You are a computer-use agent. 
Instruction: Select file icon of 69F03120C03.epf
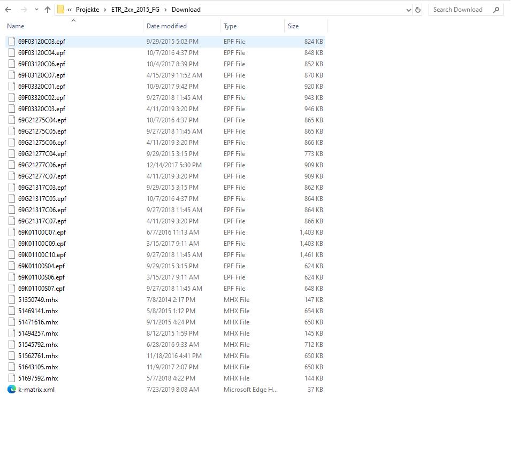pos(12,41)
